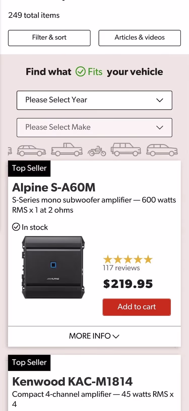Click the In stock checkmark icon

(16, 227)
